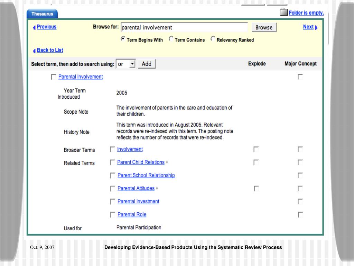Click the Previous left-arrow icon
Screen dimensions: 354x266
[34, 28]
